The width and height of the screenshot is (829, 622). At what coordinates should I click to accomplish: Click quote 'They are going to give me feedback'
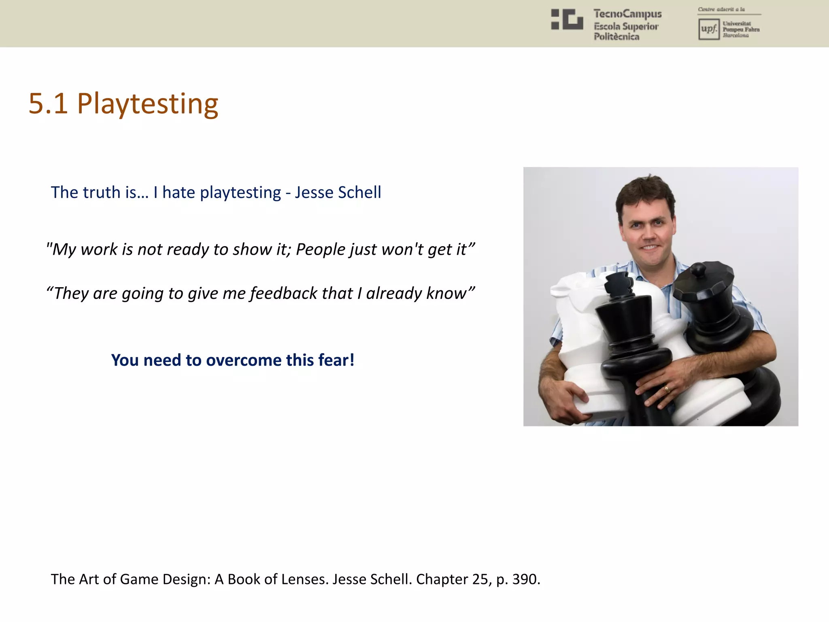(x=260, y=293)
